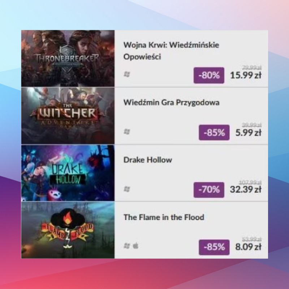
Task: Click the -70% discount badge
Action: click(209, 190)
